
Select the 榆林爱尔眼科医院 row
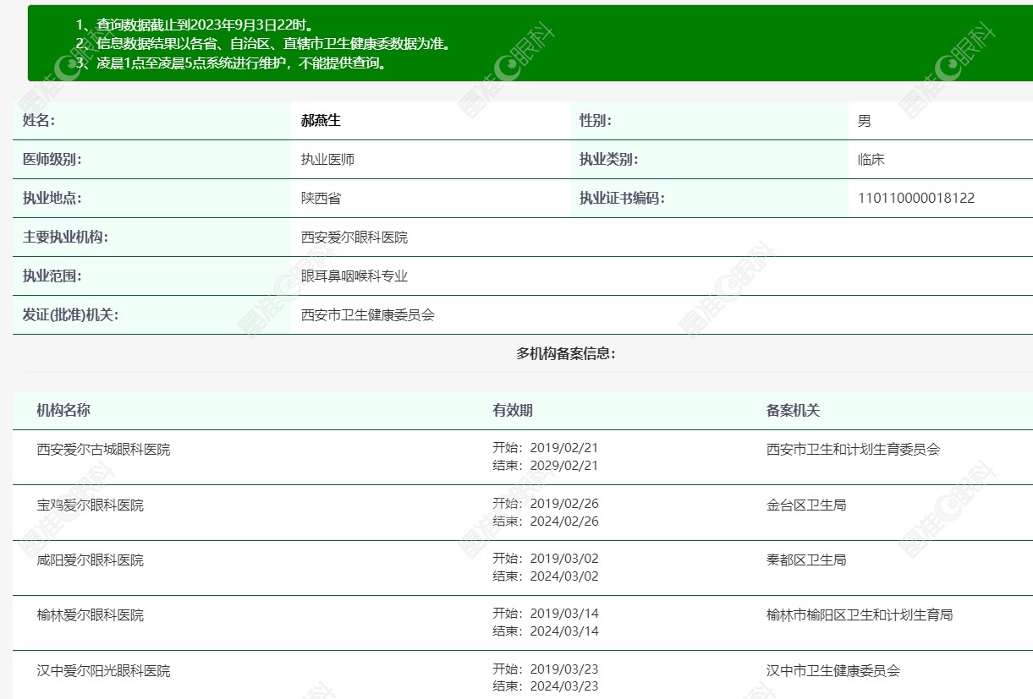tap(523, 623)
